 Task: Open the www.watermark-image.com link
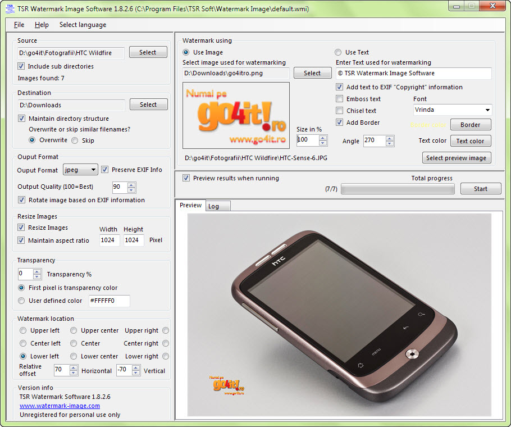point(60,406)
